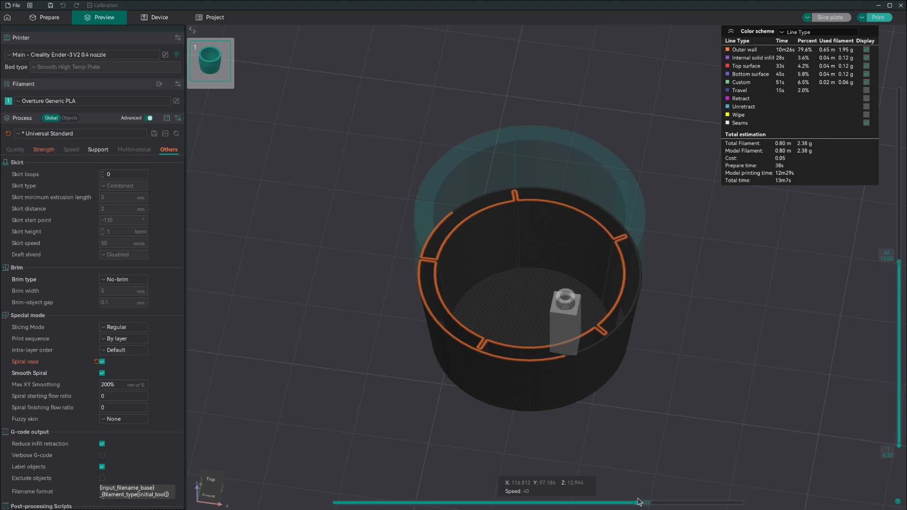Add a filament with plus icon
Image resolution: width=907 pixels, height=510 pixels.
(160, 84)
